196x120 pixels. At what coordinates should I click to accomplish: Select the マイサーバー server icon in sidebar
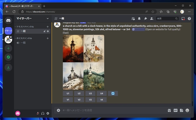click(8, 31)
